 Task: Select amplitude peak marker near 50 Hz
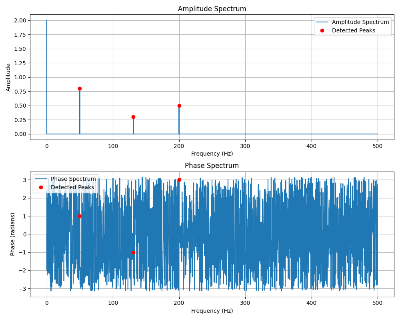(x=80, y=88)
